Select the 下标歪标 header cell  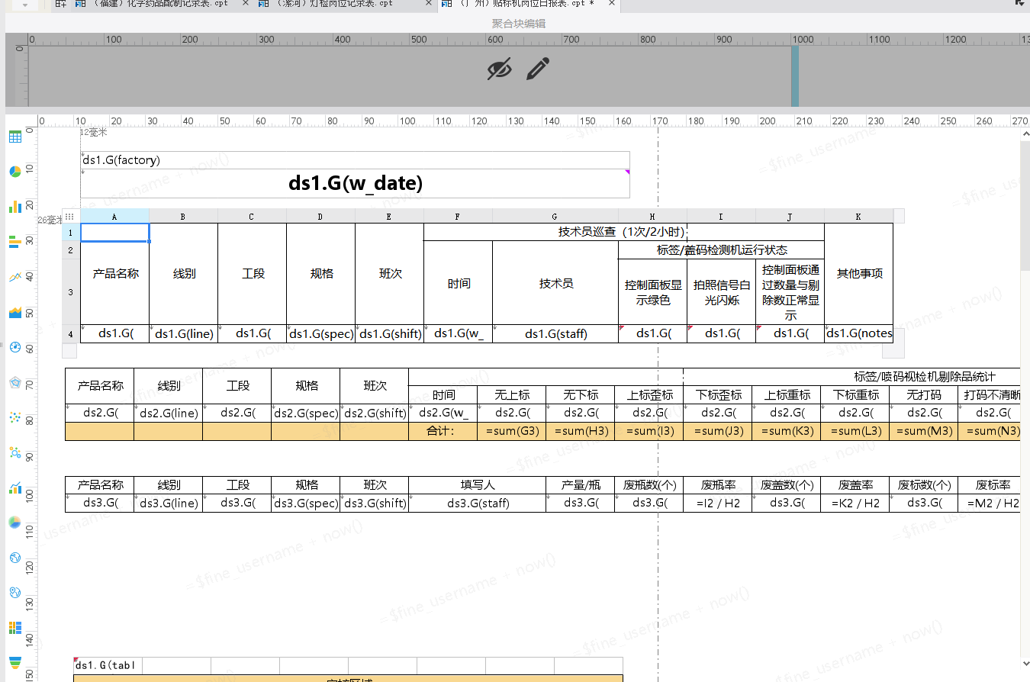click(717, 395)
